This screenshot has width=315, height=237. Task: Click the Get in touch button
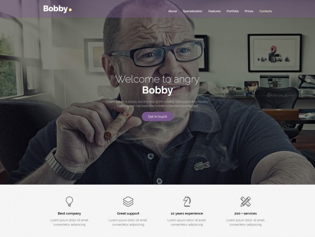158,117
